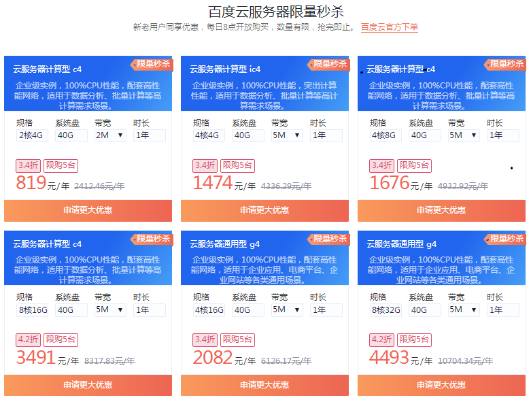Click 申请更大优惠 under the 1474元 plan
This screenshot has height=400, width=531.
[264, 210]
